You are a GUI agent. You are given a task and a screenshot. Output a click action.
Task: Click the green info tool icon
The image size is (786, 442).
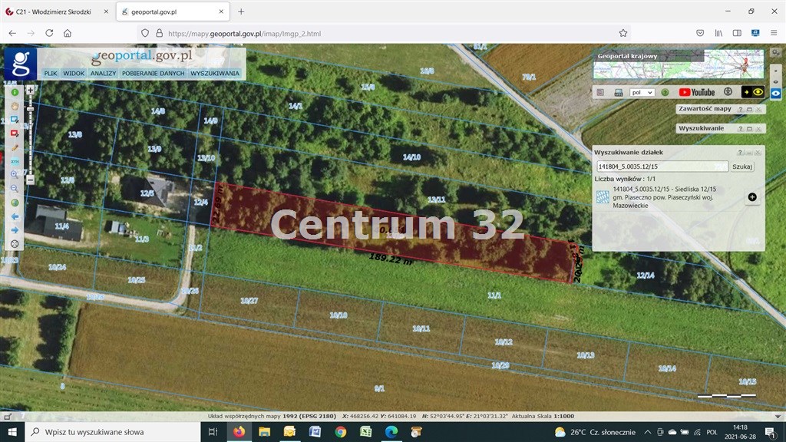coord(14,92)
